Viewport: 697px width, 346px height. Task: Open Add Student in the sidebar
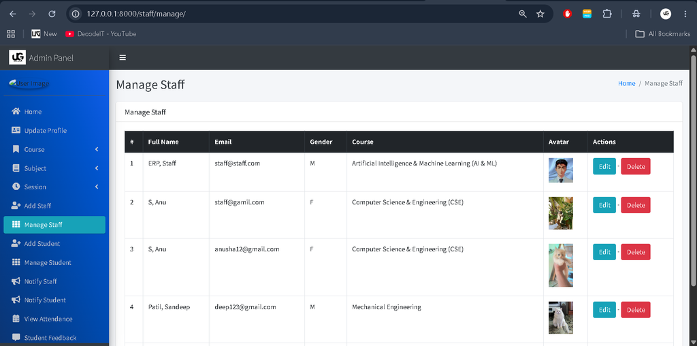(54, 244)
